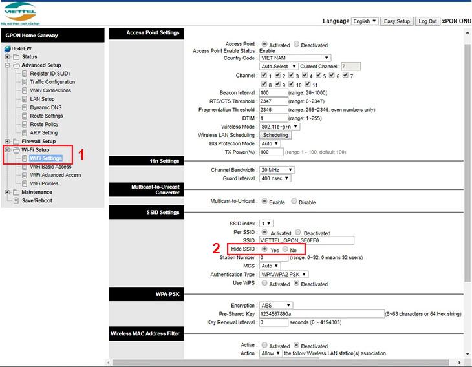Click the WiFi Settings page icon
Viewport: 472px width, 367px height.
pyautogui.click(x=25, y=158)
